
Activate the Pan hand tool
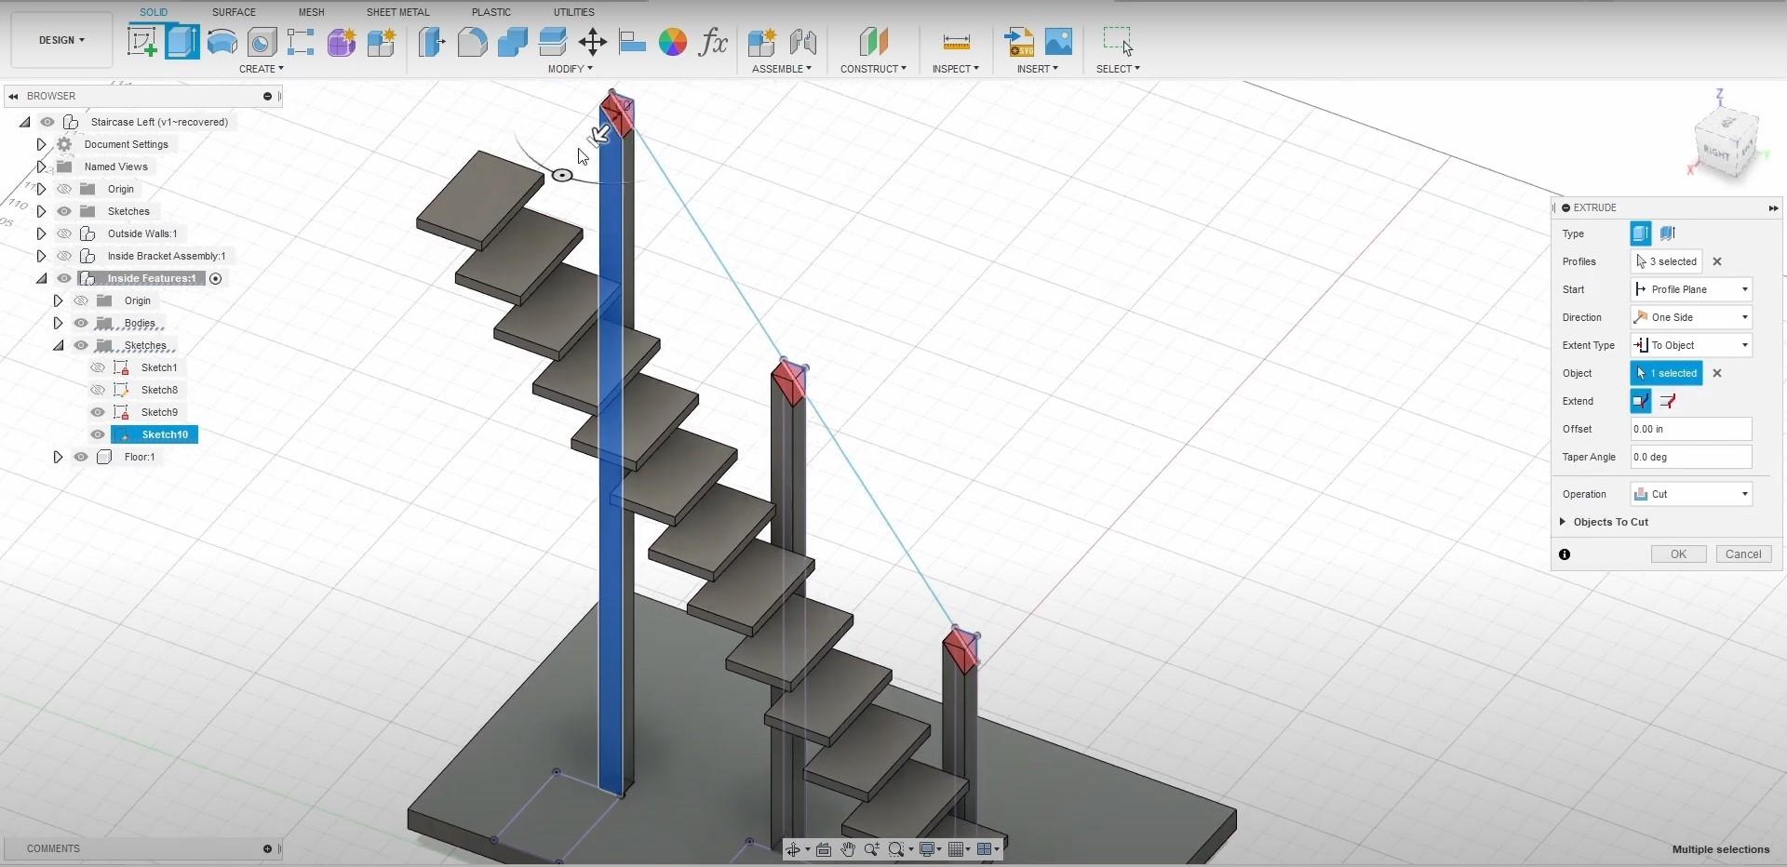click(848, 849)
